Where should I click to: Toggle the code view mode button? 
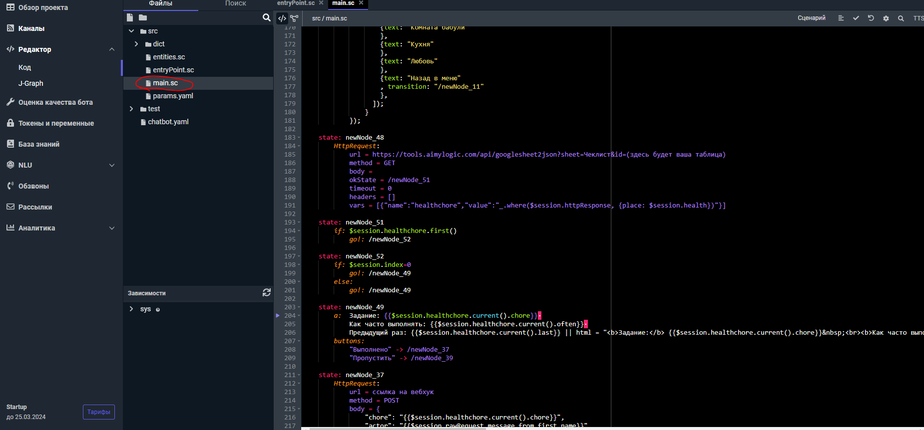pos(282,18)
